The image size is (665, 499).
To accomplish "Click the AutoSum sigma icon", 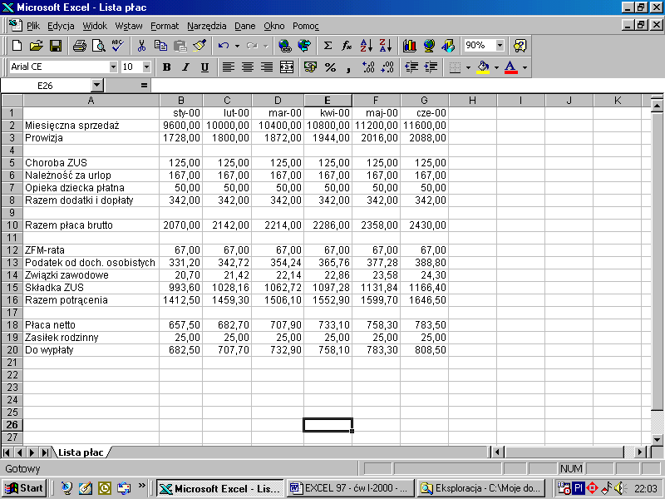I will tap(328, 46).
